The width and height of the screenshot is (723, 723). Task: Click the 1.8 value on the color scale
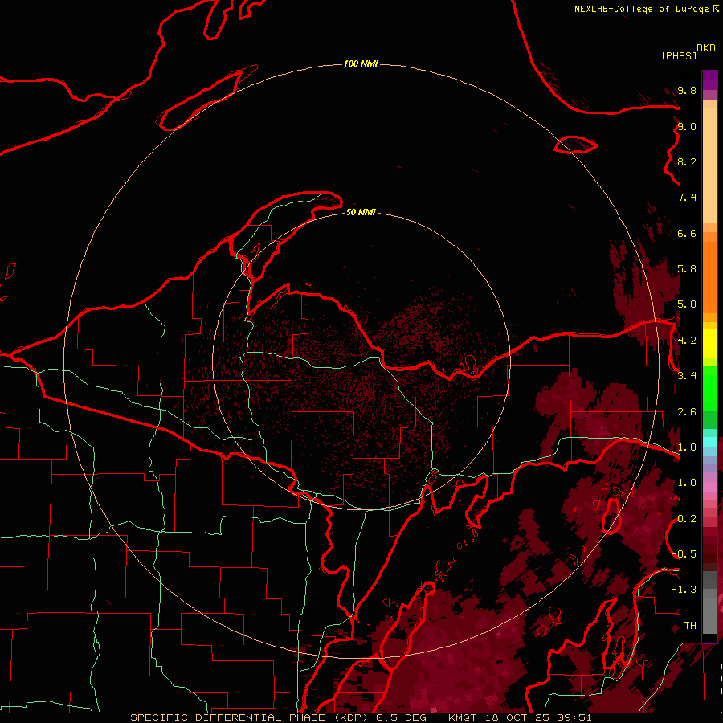tap(687, 447)
